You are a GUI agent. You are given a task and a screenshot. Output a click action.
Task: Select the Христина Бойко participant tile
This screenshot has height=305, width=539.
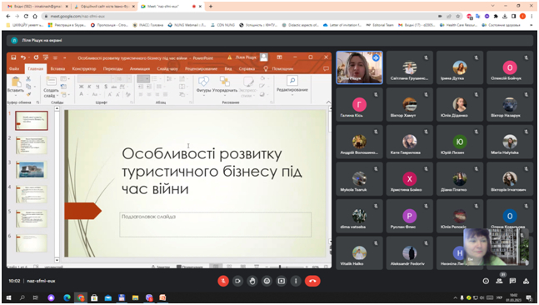(409, 179)
